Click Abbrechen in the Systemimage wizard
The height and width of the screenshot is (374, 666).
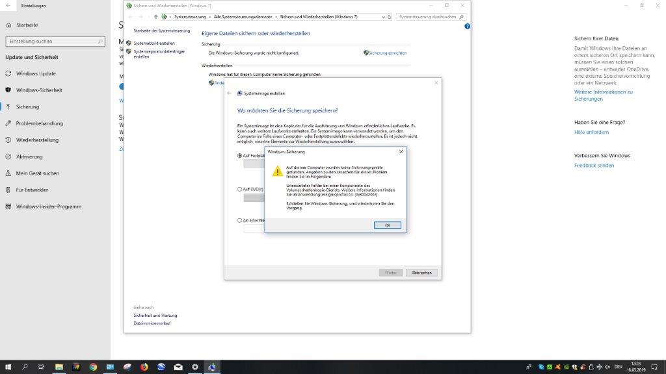tap(421, 273)
